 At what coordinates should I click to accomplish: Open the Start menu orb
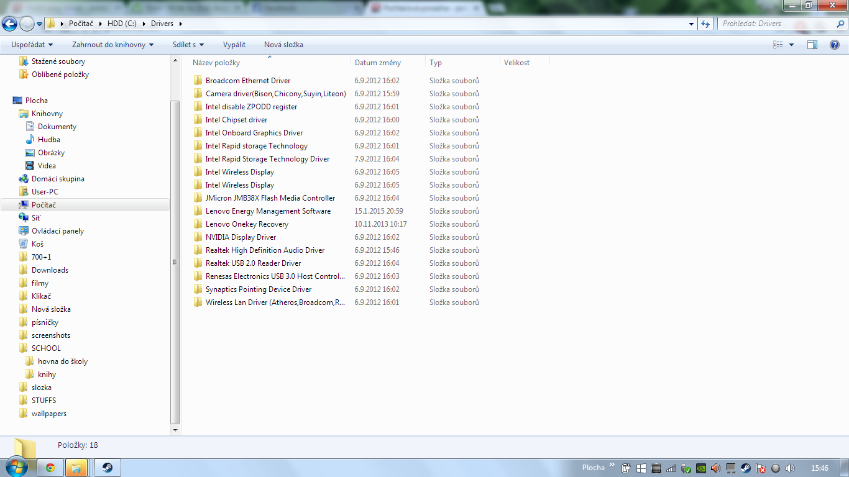[x=16, y=468]
